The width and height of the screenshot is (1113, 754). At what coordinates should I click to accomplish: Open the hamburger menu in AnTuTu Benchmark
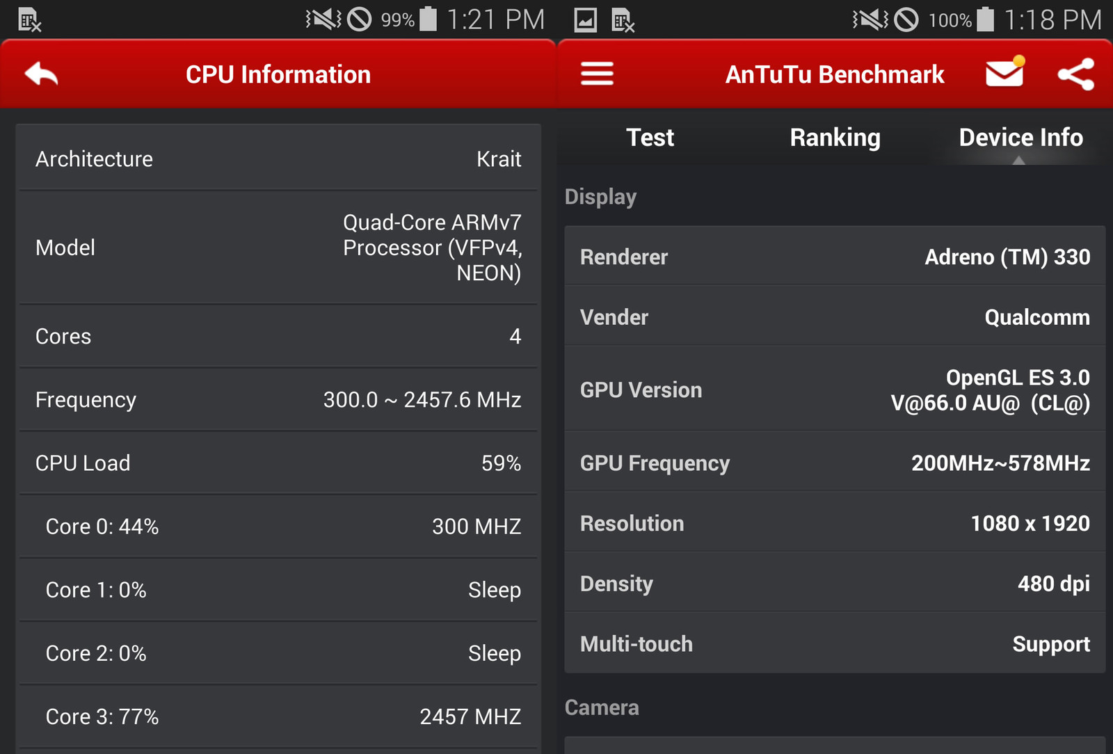pos(597,74)
